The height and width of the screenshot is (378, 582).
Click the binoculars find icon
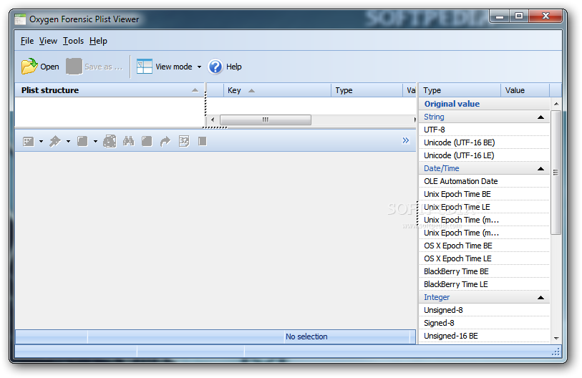click(x=128, y=141)
